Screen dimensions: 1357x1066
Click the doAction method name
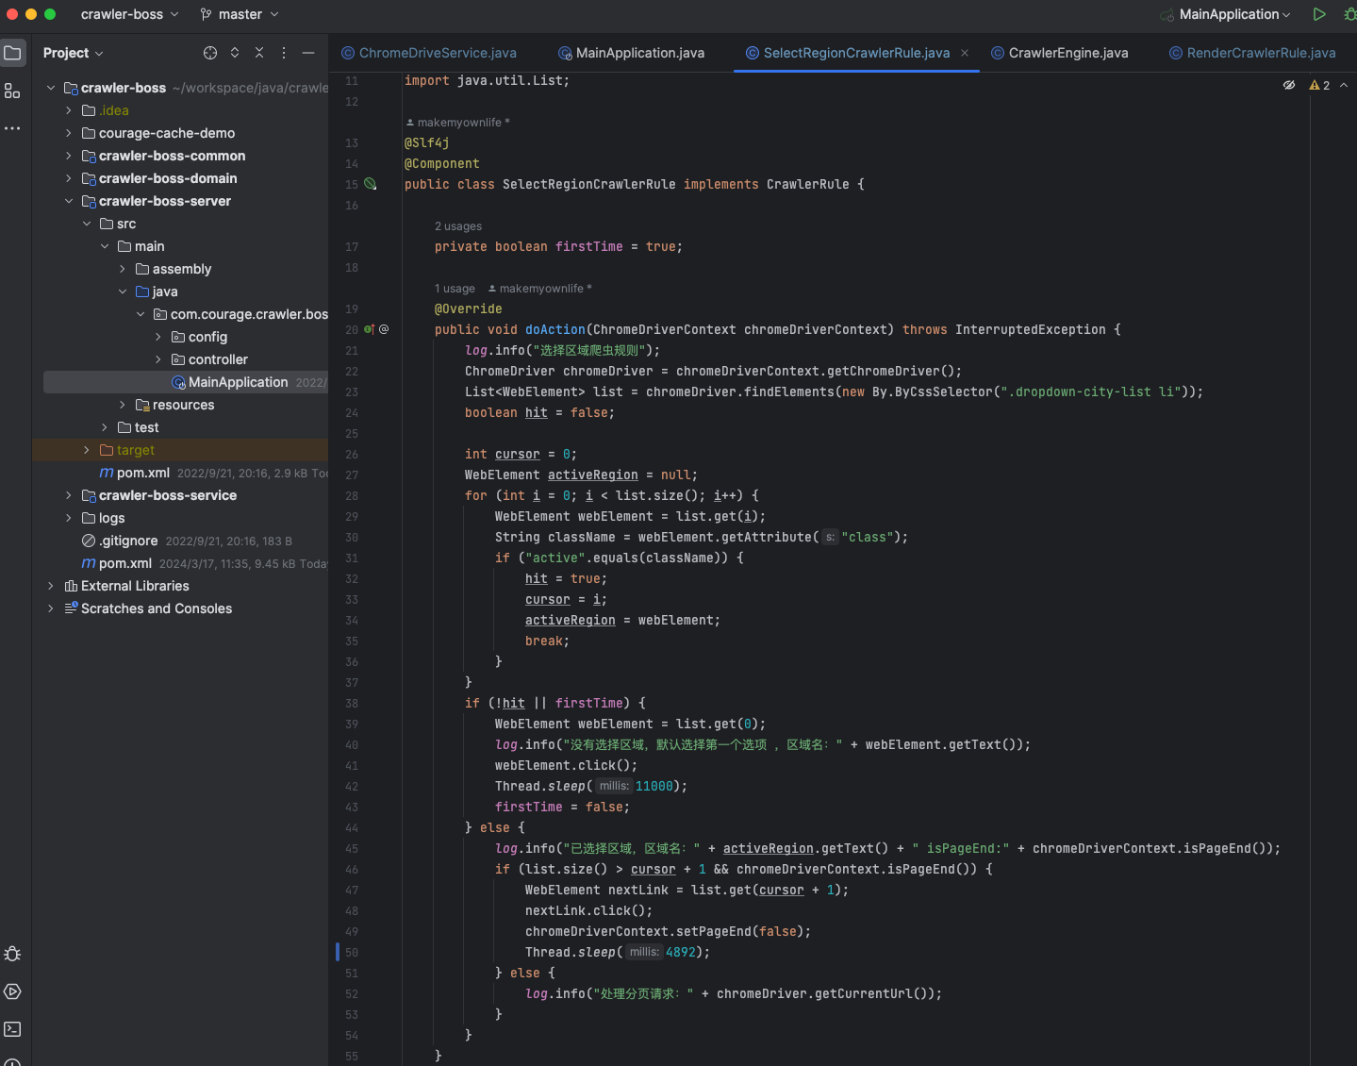(555, 329)
